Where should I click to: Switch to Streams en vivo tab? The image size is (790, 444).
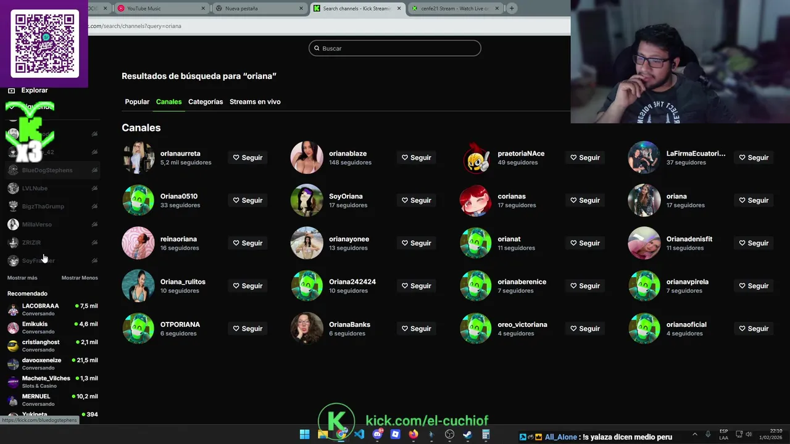point(255,102)
